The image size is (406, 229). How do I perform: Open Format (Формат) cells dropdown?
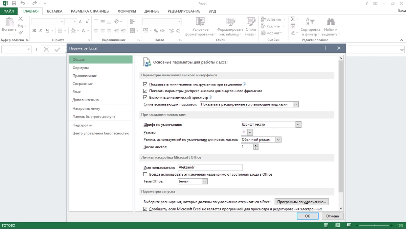pyautogui.click(x=271, y=33)
